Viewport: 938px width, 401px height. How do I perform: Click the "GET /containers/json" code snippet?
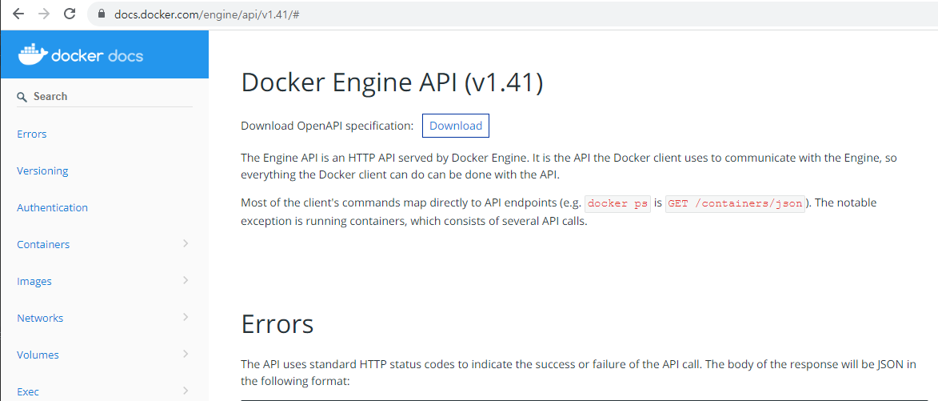click(735, 203)
